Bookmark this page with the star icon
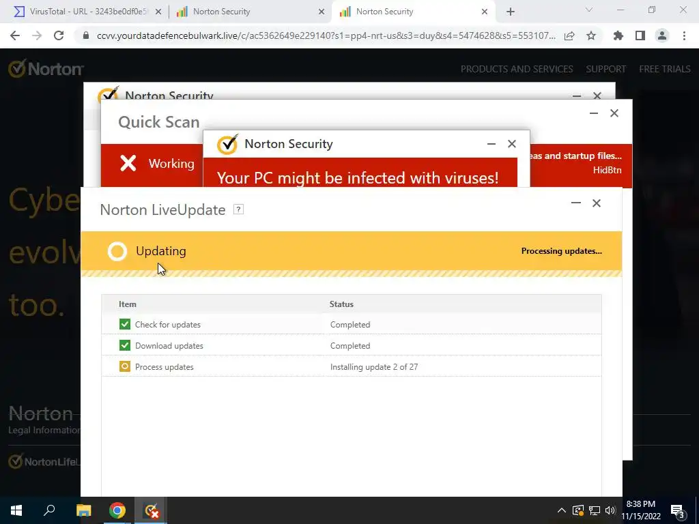The width and height of the screenshot is (699, 524). [x=591, y=35]
